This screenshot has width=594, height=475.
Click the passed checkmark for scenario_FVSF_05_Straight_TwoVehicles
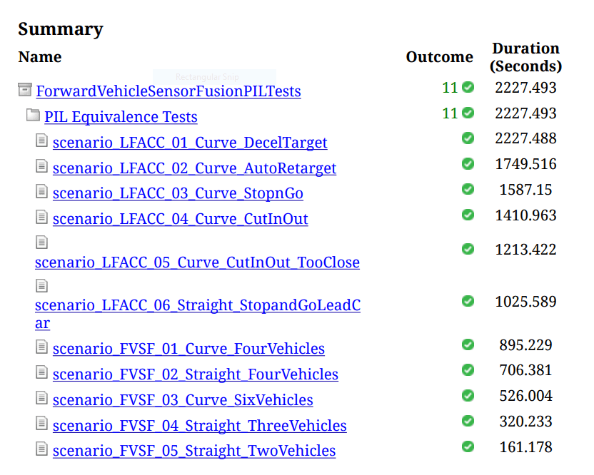[468, 447]
